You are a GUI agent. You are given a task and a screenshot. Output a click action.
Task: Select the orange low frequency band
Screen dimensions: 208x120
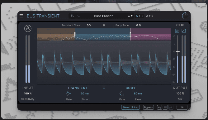pos(56,34)
